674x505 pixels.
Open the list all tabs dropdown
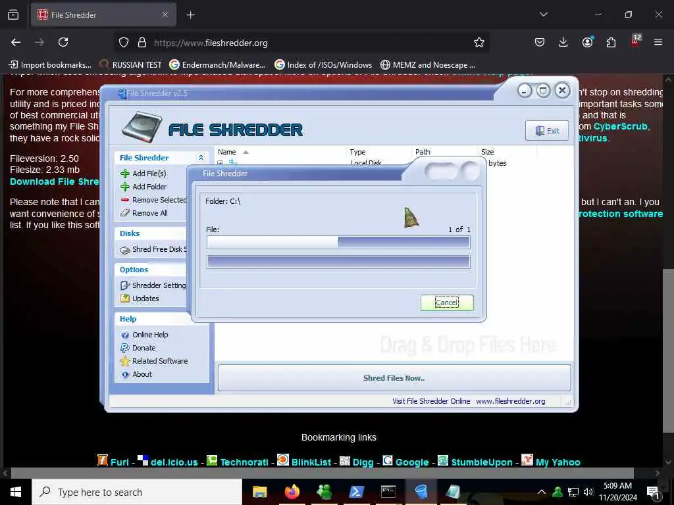point(543,14)
